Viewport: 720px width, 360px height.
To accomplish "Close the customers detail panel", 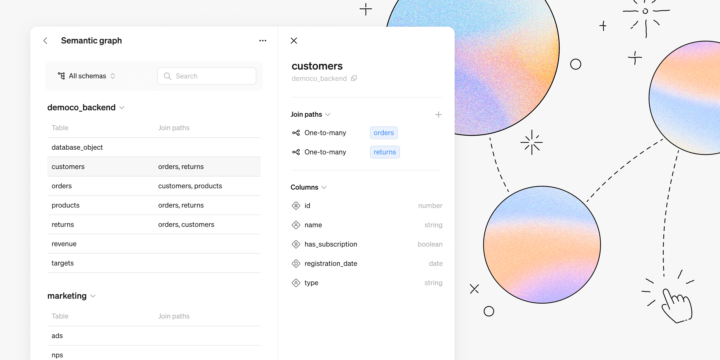I will tap(294, 41).
